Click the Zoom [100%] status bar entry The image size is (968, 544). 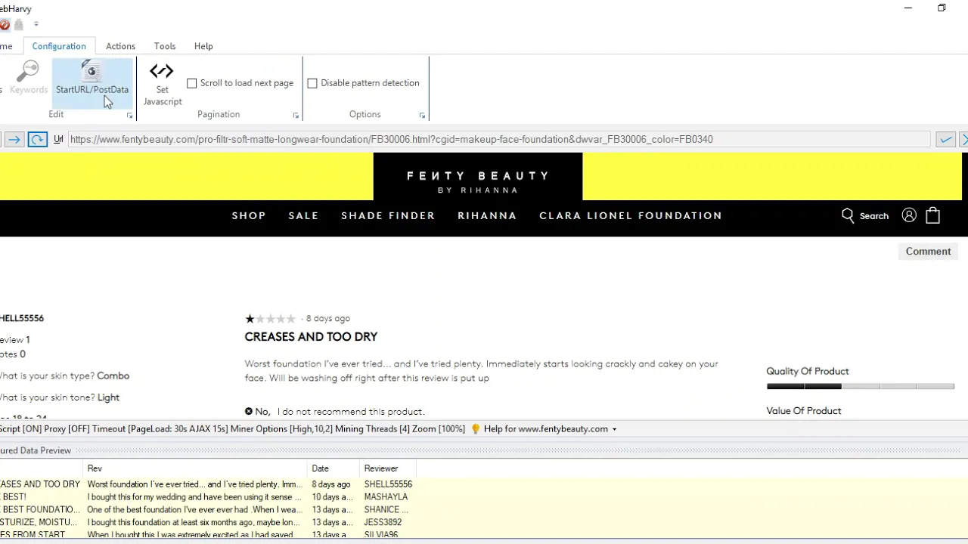click(x=439, y=429)
